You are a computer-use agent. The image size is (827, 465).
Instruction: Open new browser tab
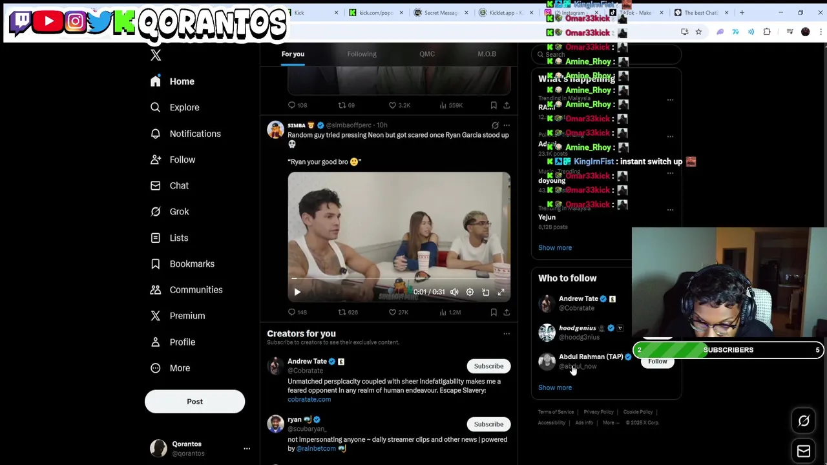[742, 13]
